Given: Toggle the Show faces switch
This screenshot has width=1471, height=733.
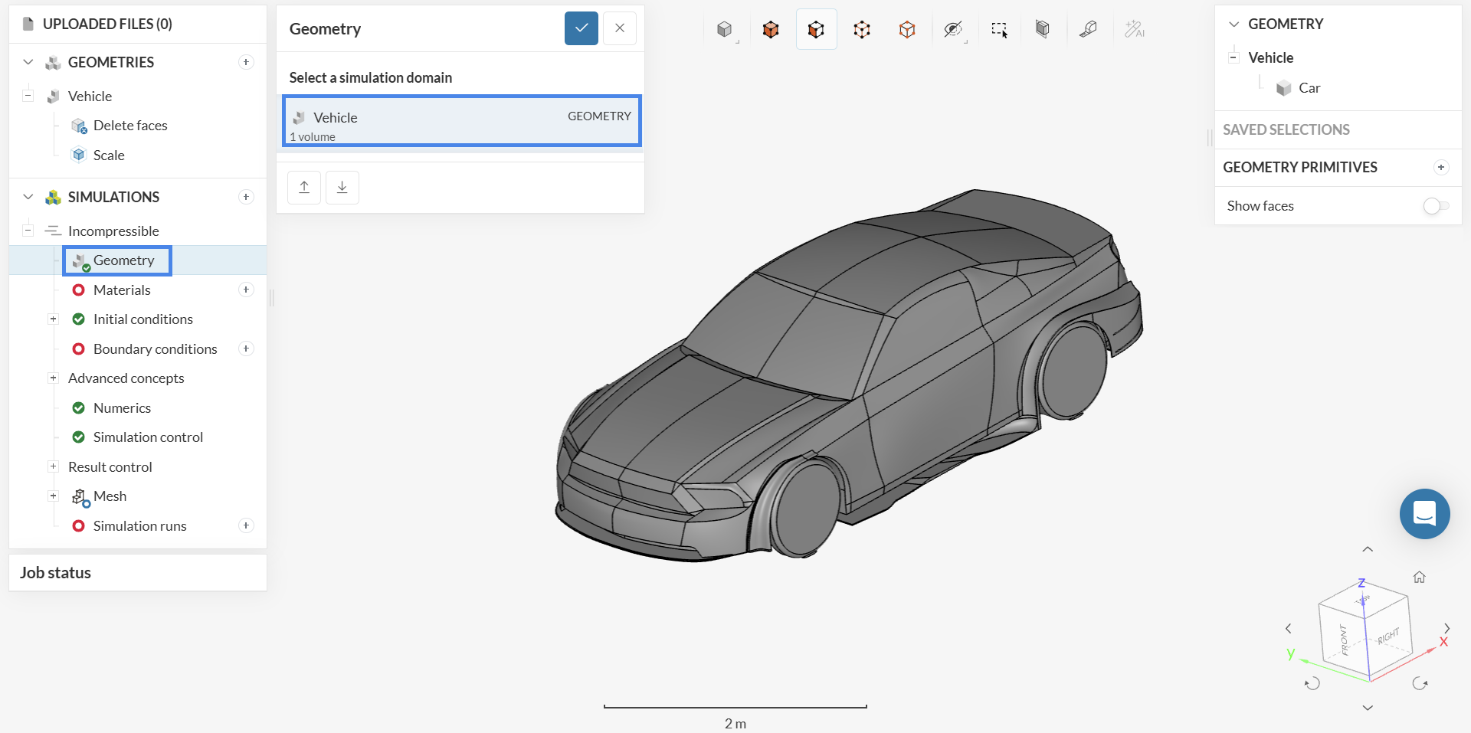Looking at the screenshot, I should pos(1436,206).
